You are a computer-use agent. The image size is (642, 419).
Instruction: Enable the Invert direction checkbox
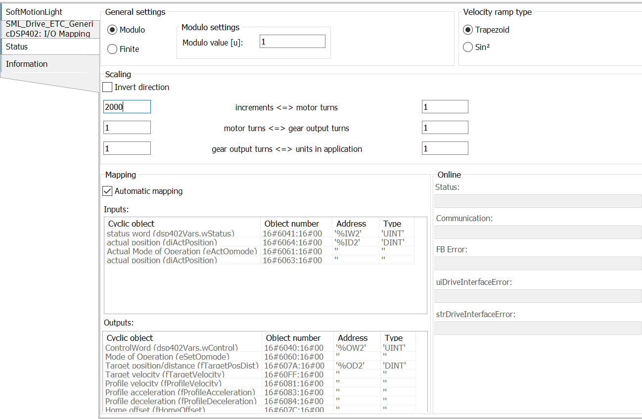[x=107, y=87]
